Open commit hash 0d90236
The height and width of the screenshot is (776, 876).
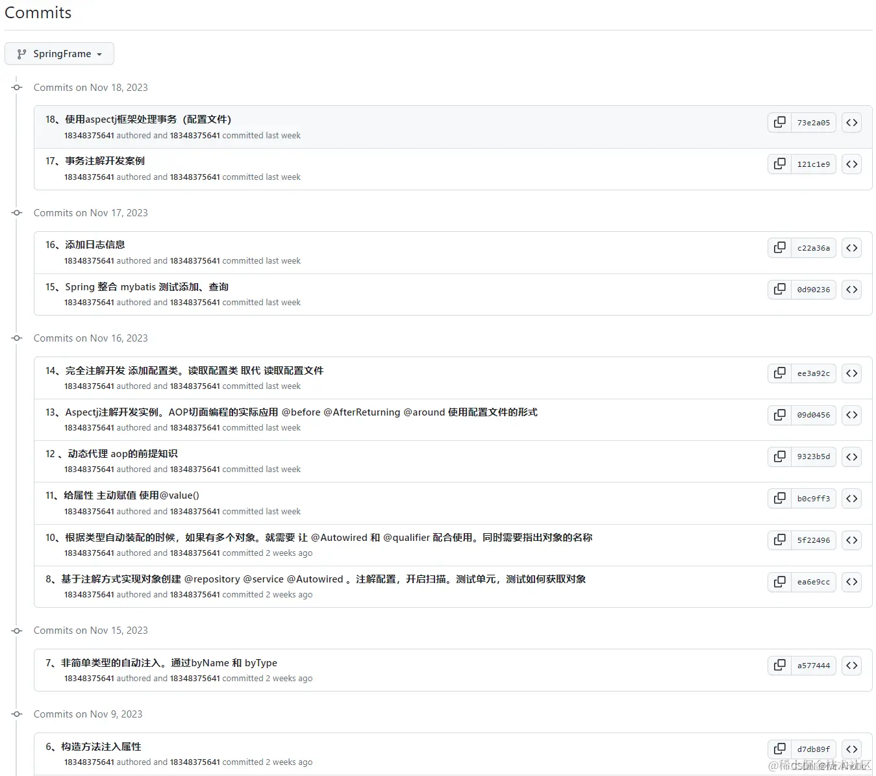[814, 289]
